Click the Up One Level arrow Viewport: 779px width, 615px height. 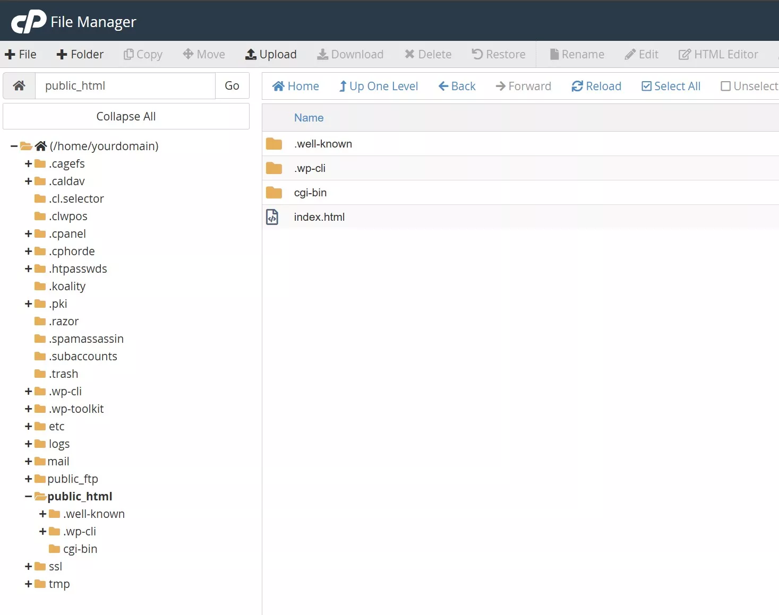tap(343, 86)
